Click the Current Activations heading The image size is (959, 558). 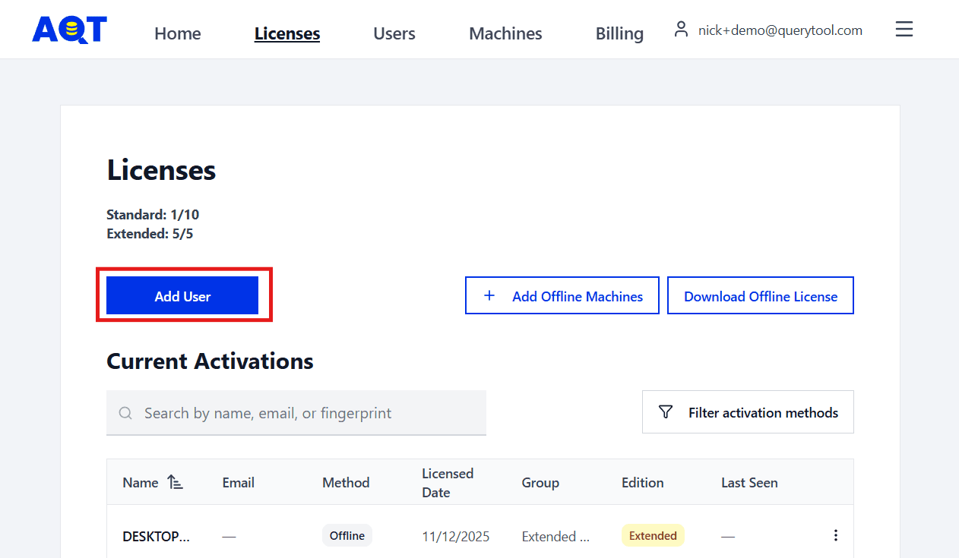210,361
